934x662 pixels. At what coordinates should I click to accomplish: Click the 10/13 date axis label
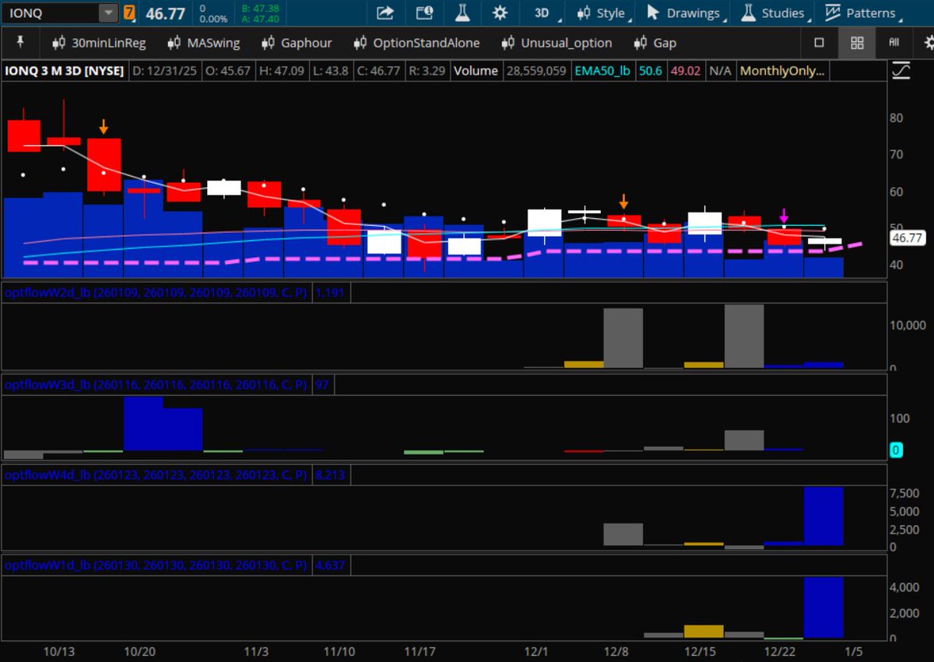coord(58,650)
